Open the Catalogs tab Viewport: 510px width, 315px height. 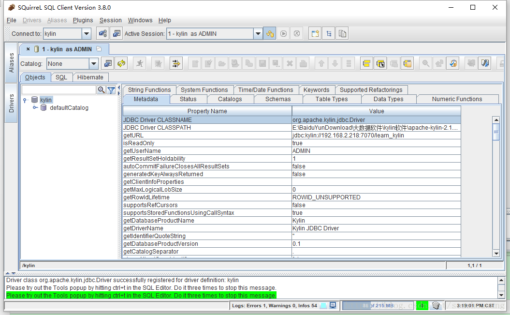[x=230, y=99]
